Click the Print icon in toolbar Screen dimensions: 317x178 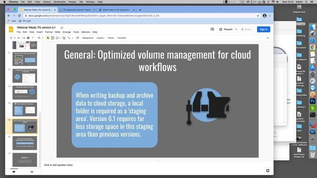(x=28, y=38)
